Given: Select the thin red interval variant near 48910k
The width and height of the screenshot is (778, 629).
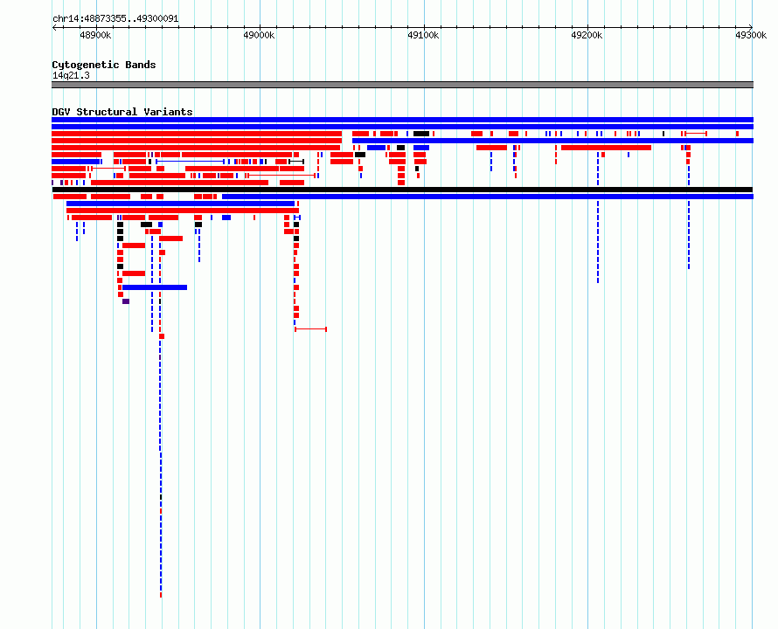Looking at the screenshot, I should click(108, 169).
